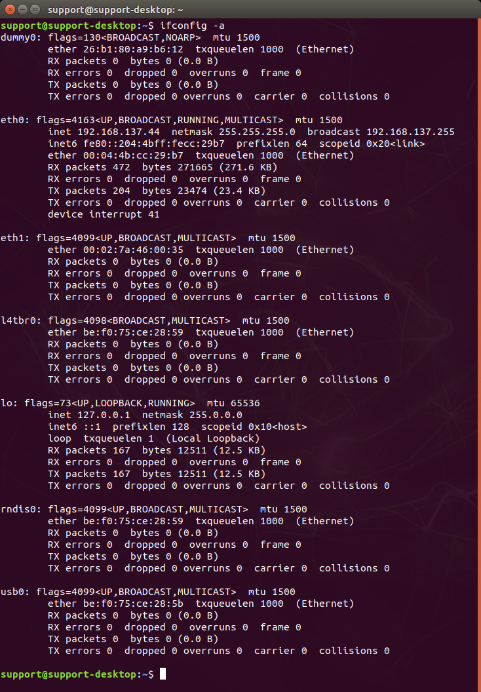Image resolution: width=481 pixels, height=692 pixels.
Task: Click the eth1 interface name
Action: (x=12, y=238)
